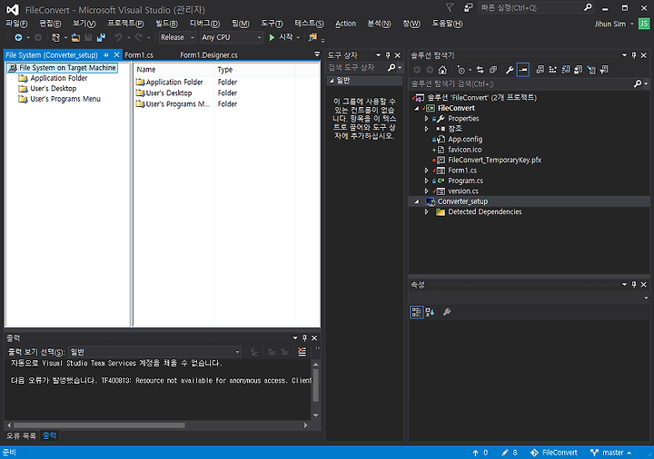654x459 pixels.
Task: Open the Any CPU platform dropdown
Action: pos(231,37)
